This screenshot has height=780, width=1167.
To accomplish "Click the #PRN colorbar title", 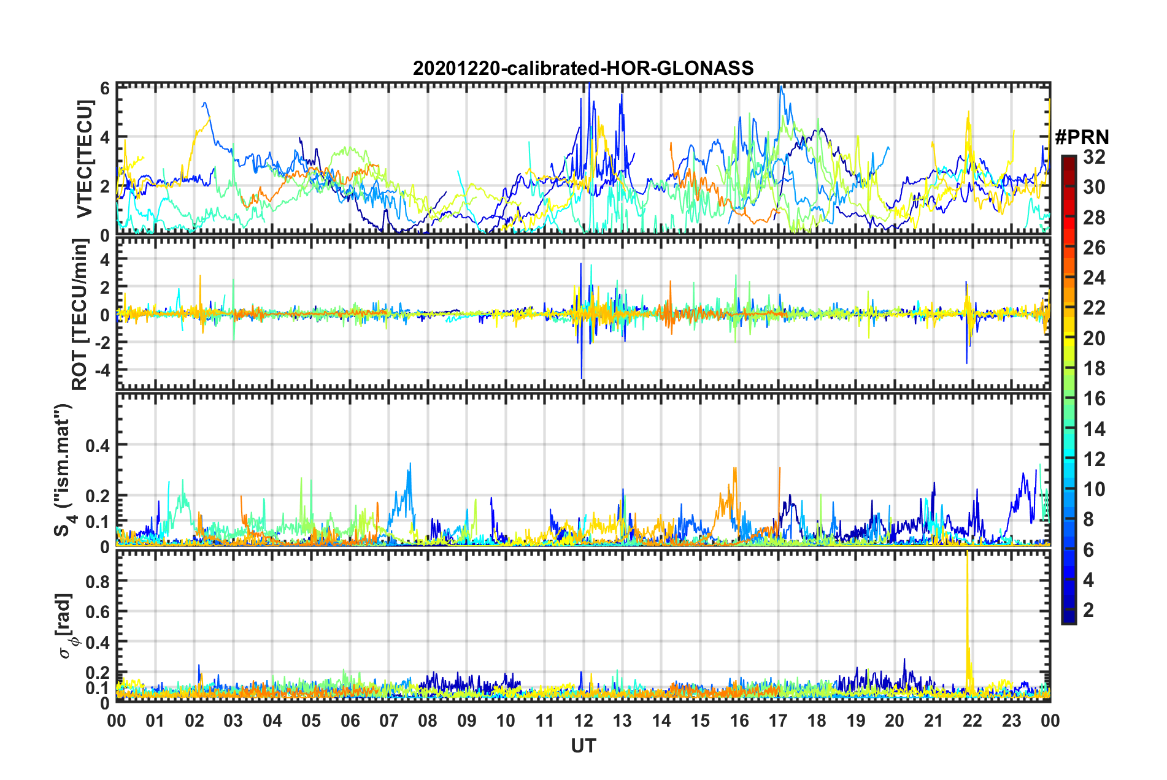I will pos(1082,137).
